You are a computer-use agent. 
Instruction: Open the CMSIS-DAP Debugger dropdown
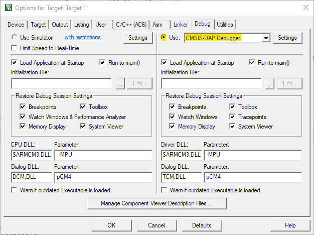pos(266,38)
